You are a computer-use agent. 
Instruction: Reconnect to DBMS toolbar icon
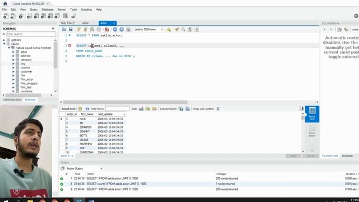coord(73,16)
